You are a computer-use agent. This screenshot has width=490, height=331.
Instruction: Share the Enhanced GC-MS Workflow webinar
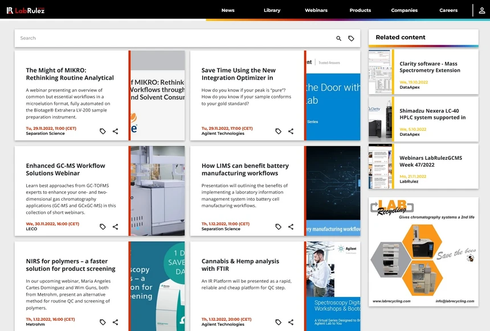tap(115, 227)
